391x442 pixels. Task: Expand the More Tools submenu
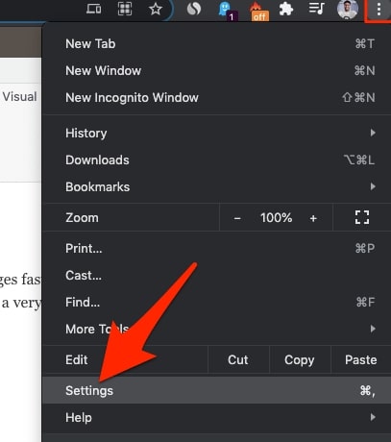point(216,329)
